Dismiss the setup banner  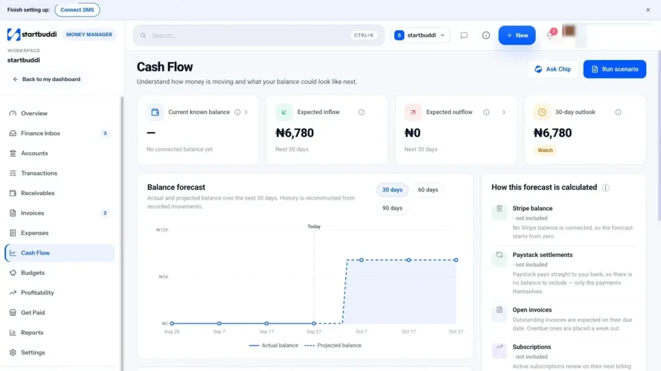648,10
